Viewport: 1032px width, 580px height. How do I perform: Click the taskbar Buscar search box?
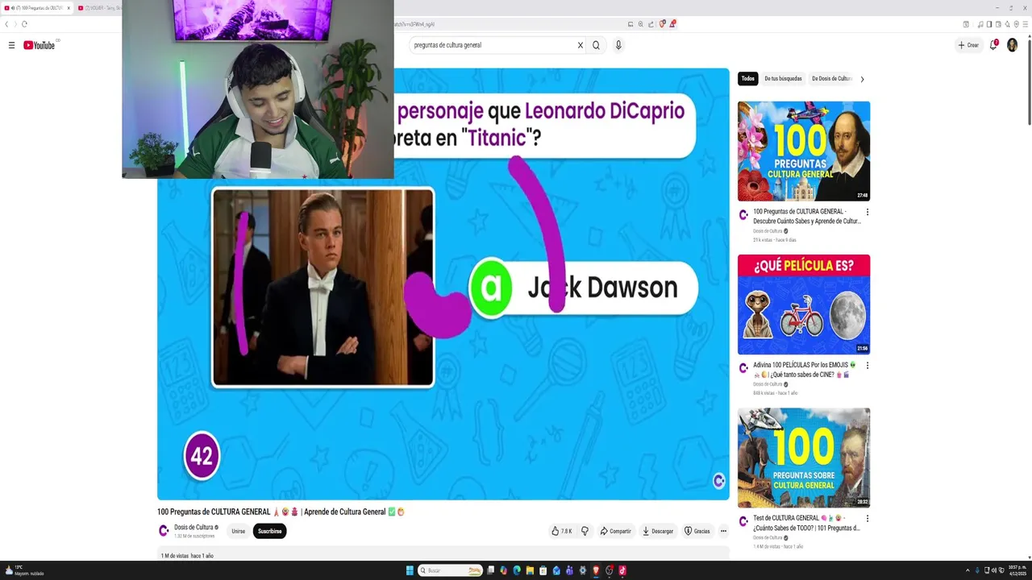[x=451, y=570]
